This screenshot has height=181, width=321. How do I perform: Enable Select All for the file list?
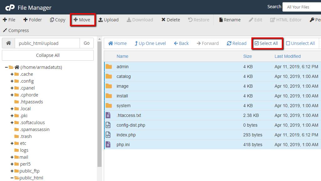click(267, 43)
